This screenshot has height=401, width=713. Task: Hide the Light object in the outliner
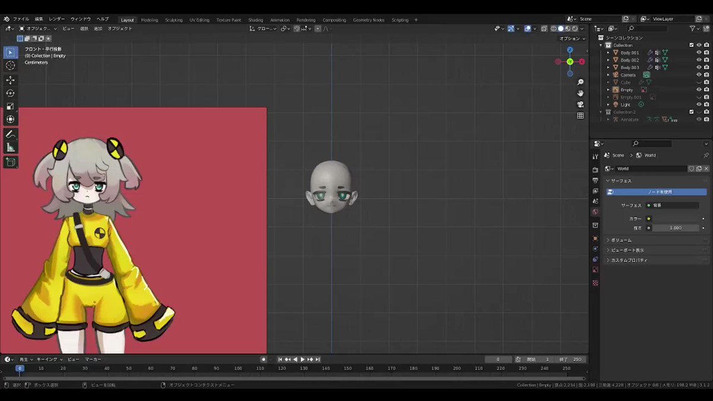point(699,105)
